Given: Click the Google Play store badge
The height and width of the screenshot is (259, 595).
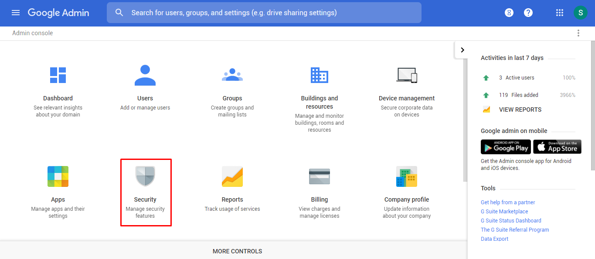Looking at the screenshot, I should pos(506,147).
